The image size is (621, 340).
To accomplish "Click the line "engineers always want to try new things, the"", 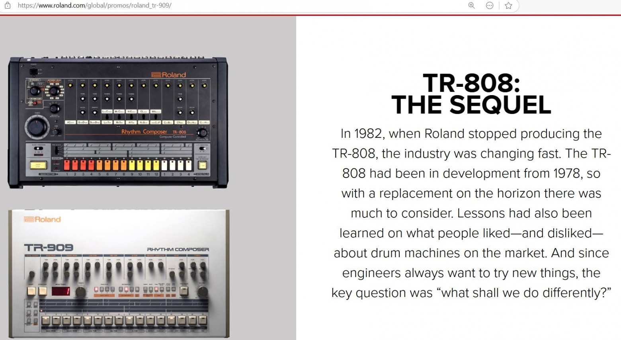I will (x=471, y=273).
